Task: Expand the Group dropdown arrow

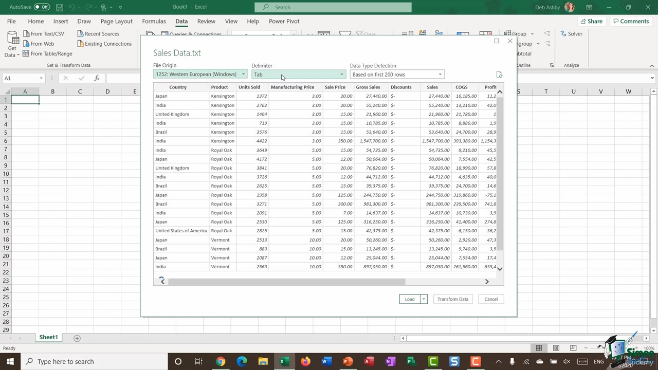Action: point(532,34)
